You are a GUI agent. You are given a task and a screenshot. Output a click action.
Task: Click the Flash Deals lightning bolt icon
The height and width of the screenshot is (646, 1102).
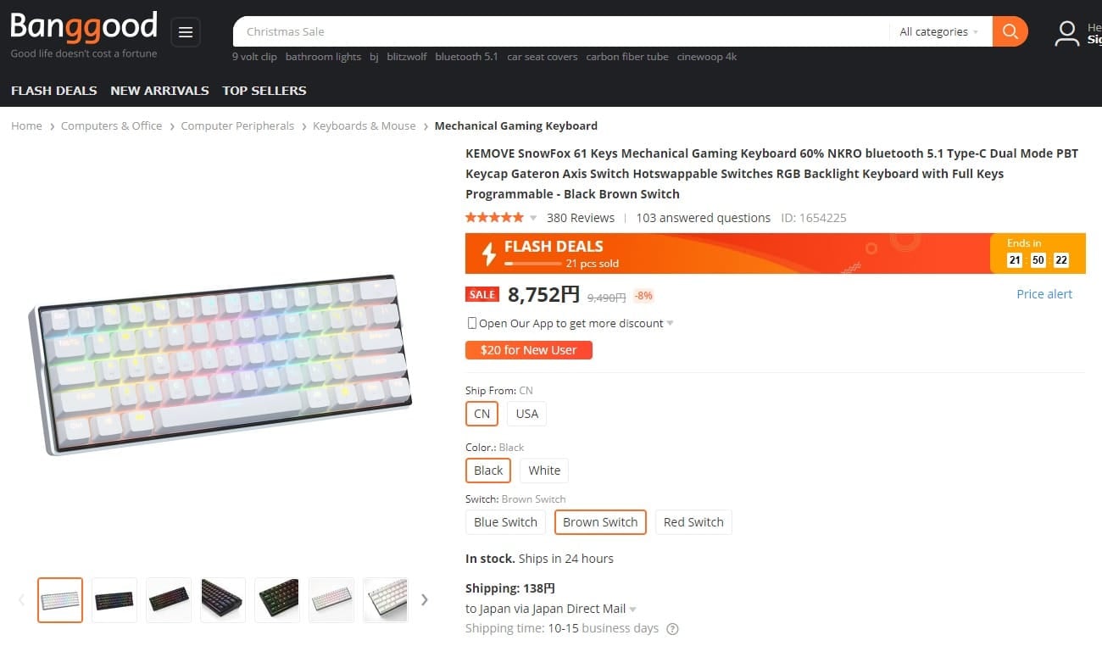(488, 253)
